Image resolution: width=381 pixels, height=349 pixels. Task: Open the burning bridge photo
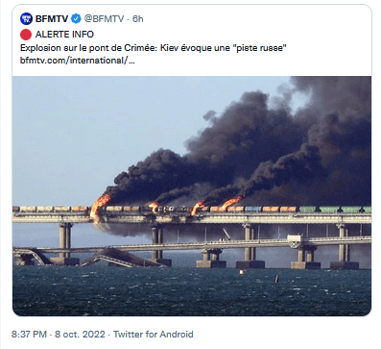tap(192, 196)
